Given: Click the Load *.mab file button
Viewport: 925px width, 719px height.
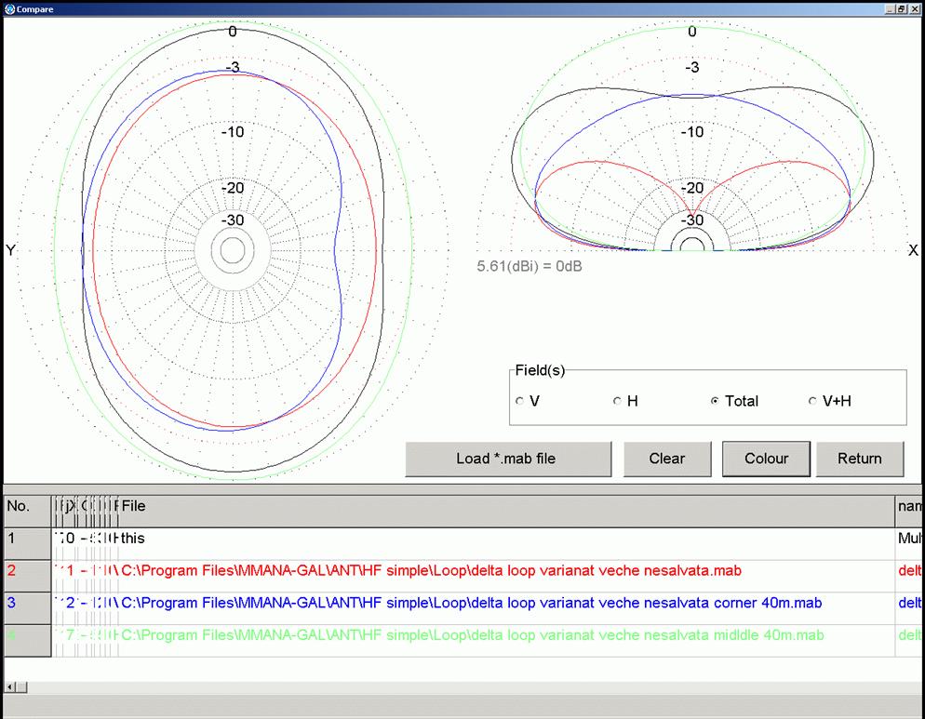Looking at the screenshot, I should [x=508, y=459].
